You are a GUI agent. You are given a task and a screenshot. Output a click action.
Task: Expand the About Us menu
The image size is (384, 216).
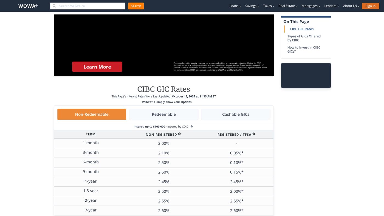pos(351,6)
